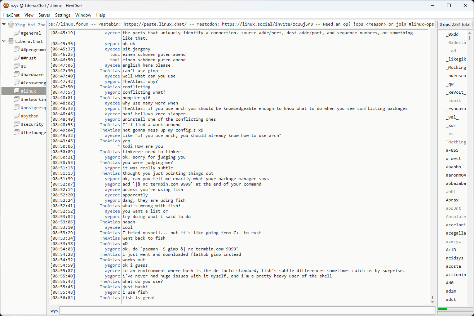Click the HexChat logo in title bar

(6, 5)
